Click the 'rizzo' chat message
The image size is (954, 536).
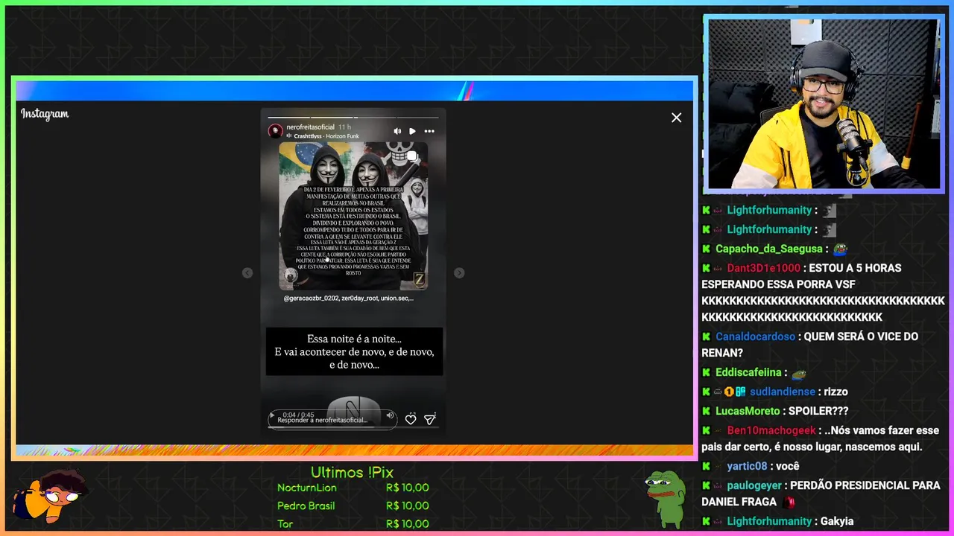pos(835,392)
